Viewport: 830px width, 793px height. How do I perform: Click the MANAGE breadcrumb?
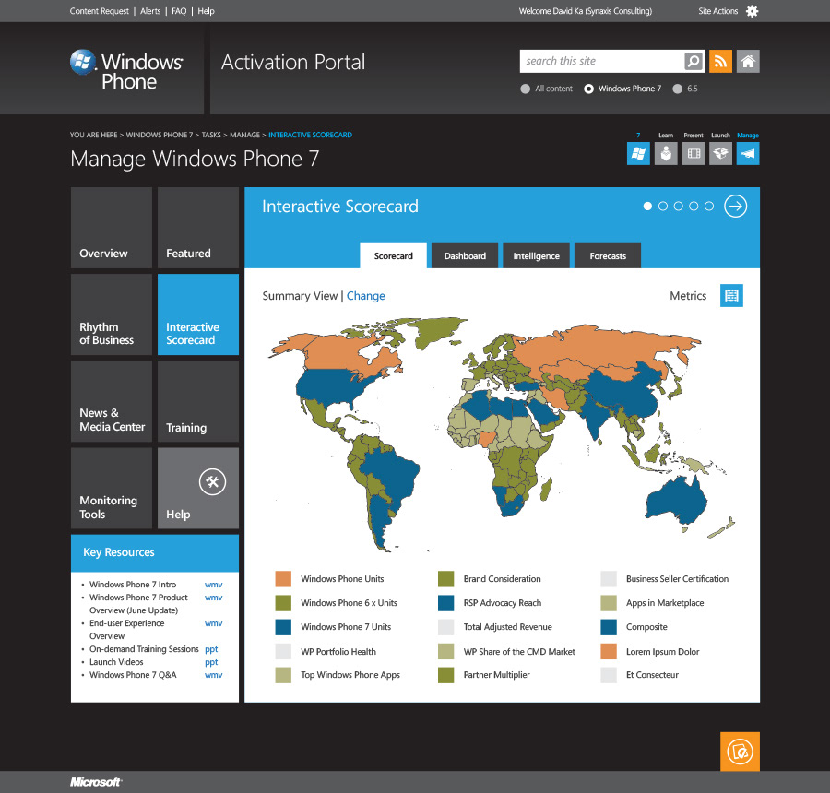(244, 135)
